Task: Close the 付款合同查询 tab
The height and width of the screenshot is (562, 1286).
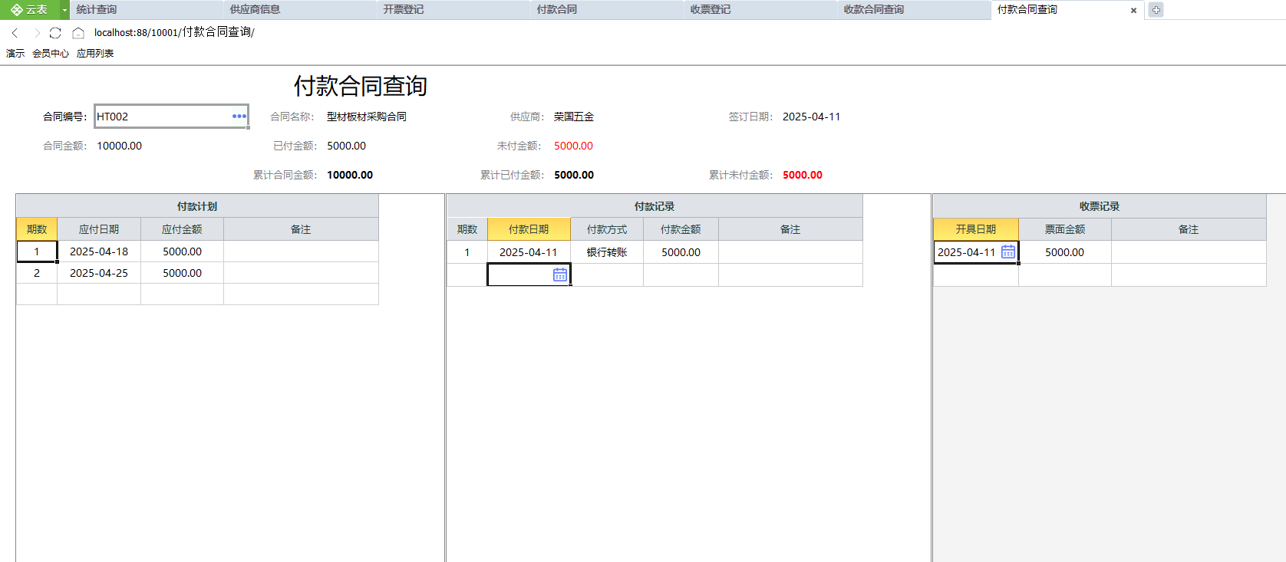Action: tap(1133, 11)
